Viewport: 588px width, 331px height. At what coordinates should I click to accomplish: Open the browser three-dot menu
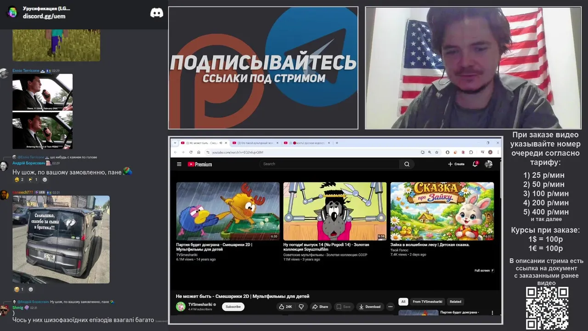(x=498, y=152)
